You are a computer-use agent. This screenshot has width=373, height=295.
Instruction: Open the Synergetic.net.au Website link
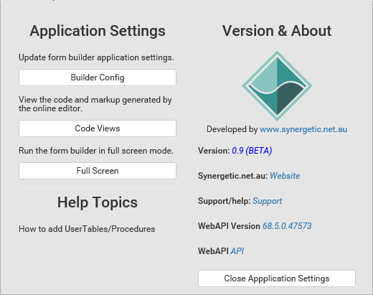click(285, 176)
